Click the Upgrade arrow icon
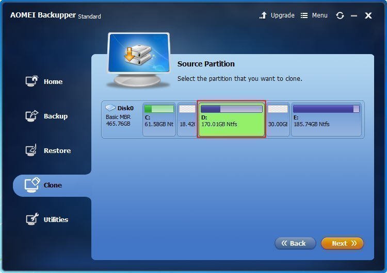Screen dimensions: 387x273 [x=263, y=15]
